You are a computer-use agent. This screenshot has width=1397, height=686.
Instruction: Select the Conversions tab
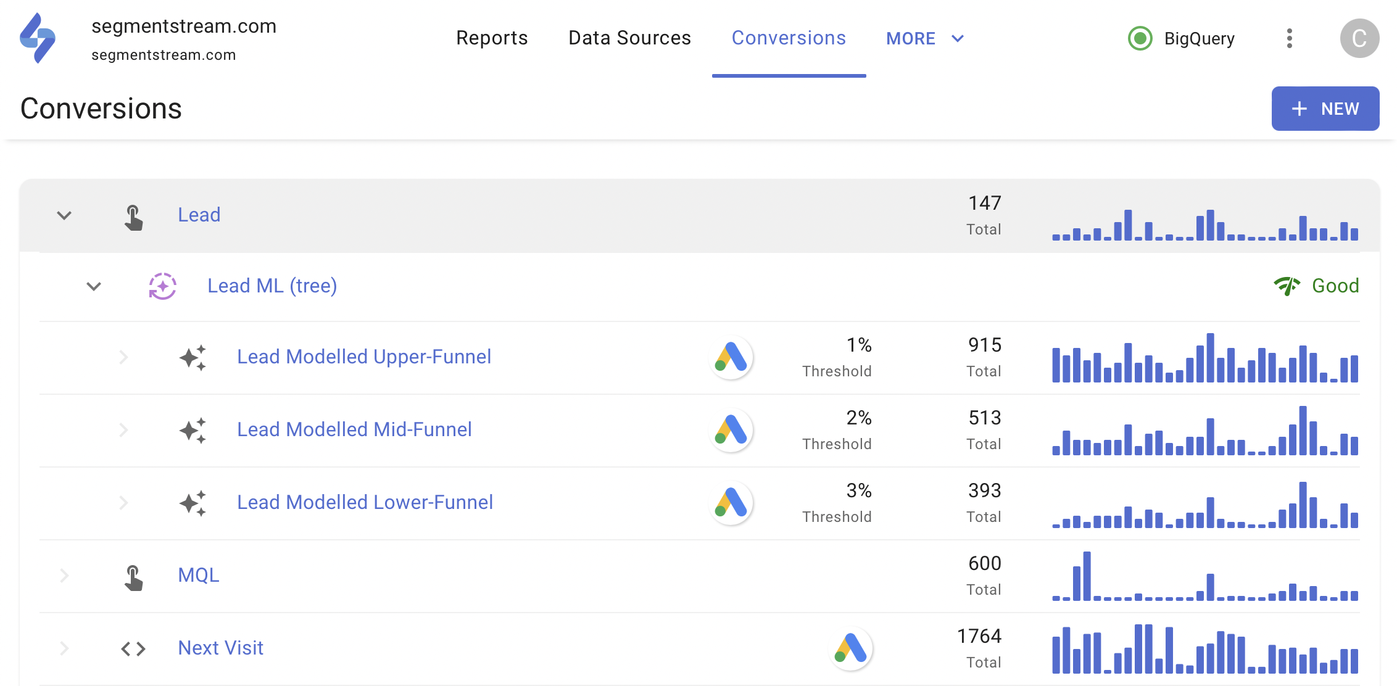click(789, 38)
